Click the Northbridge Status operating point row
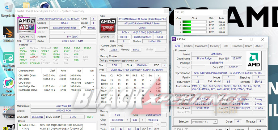The width and height of the screenshot is (278, 130). (x=56, y=90)
